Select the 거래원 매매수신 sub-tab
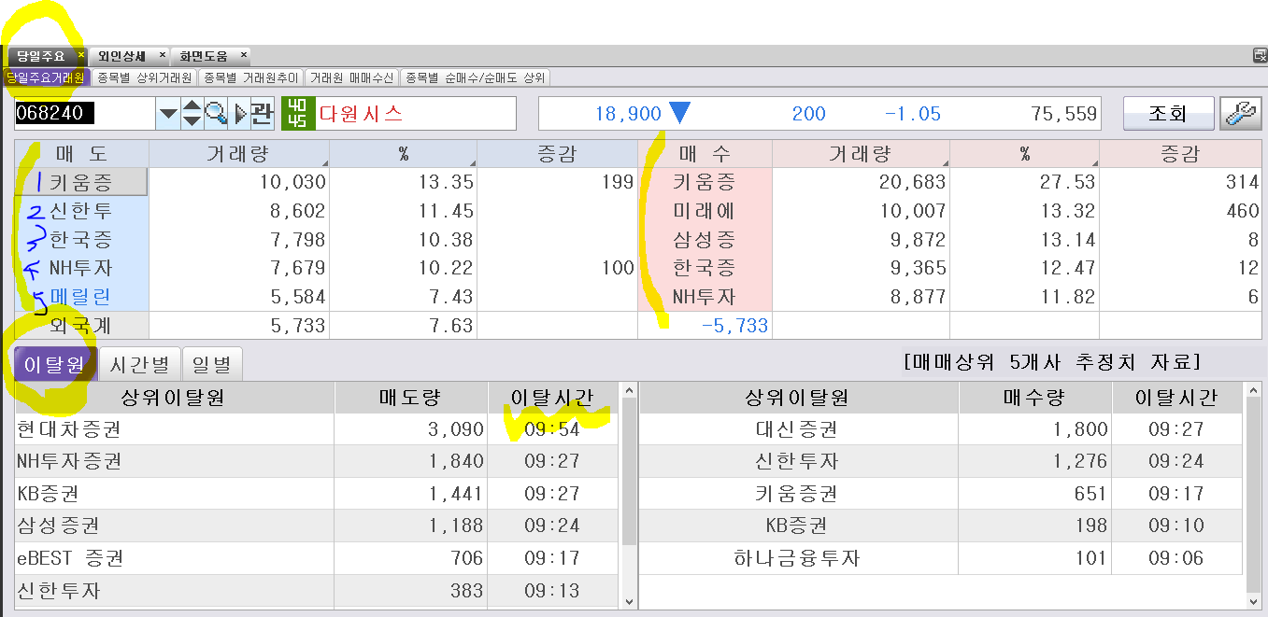This screenshot has height=617, width=1268. point(352,78)
